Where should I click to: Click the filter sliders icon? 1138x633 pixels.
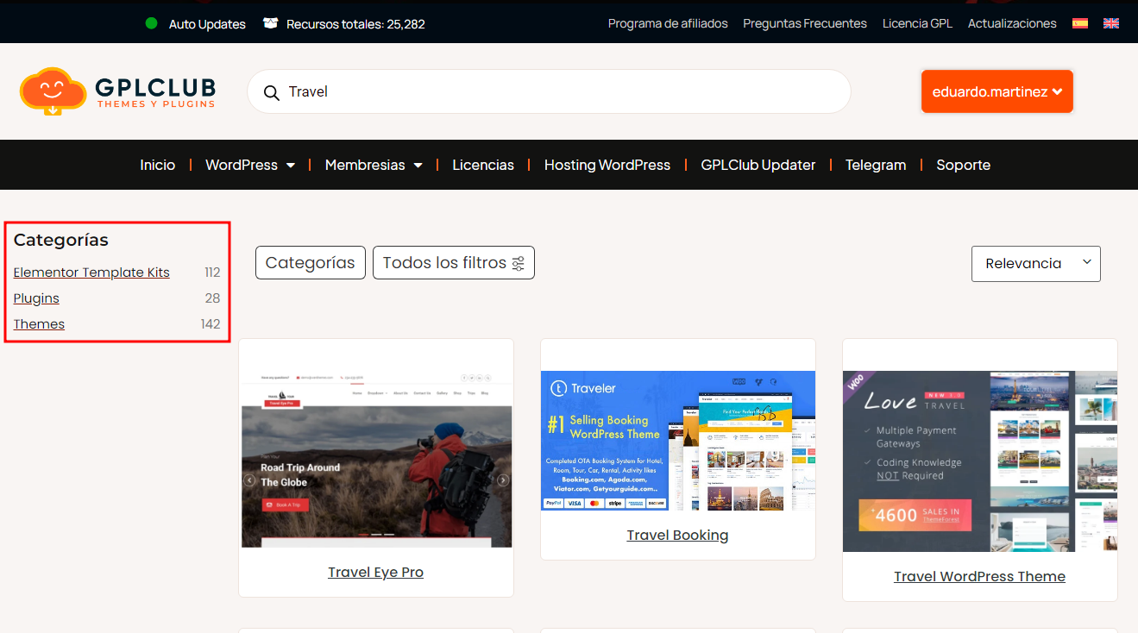pos(519,263)
